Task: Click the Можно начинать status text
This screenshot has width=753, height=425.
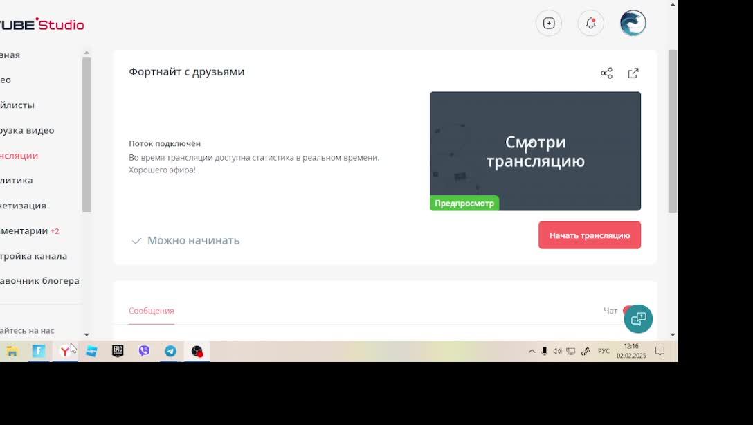Action: click(194, 240)
